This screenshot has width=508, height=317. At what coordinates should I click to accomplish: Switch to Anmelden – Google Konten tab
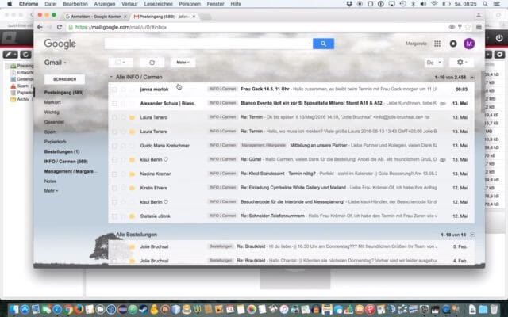point(96,17)
